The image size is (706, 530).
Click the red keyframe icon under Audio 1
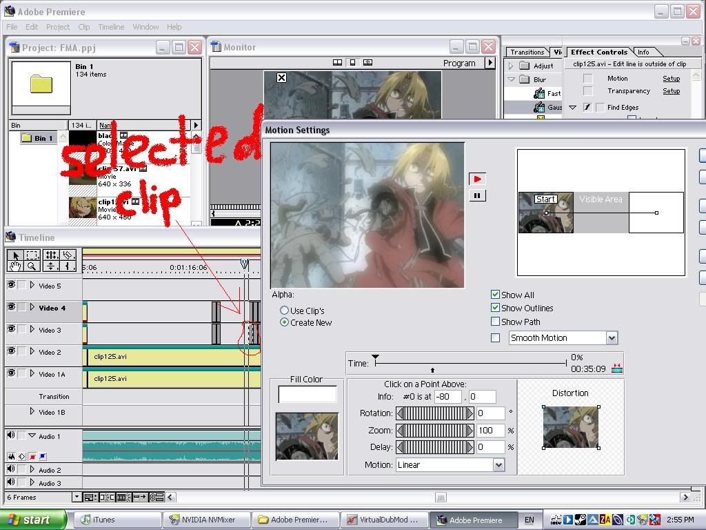pyautogui.click(x=32, y=457)
